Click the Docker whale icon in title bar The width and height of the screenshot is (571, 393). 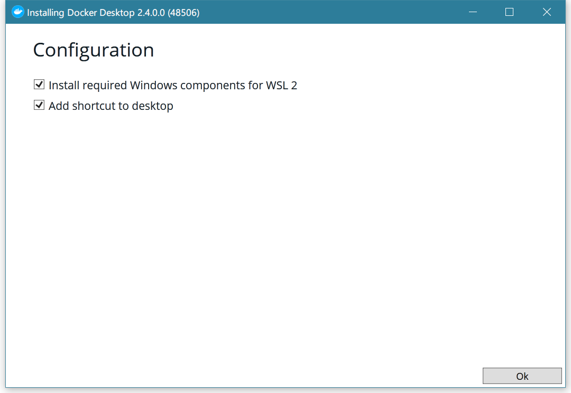[x=17, y=12]
